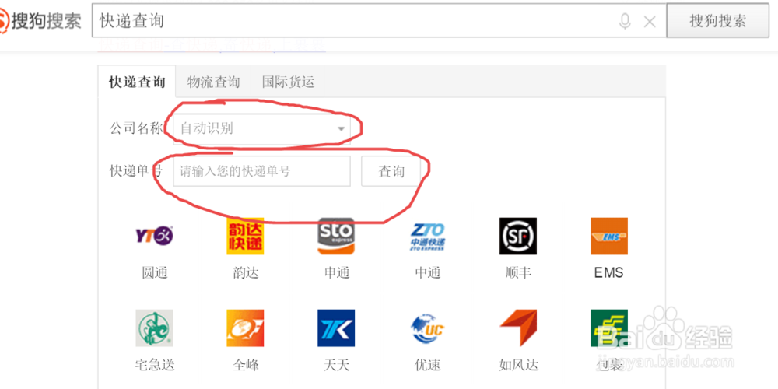Select the SF 顺丰 courier icon

pos(518,237)
